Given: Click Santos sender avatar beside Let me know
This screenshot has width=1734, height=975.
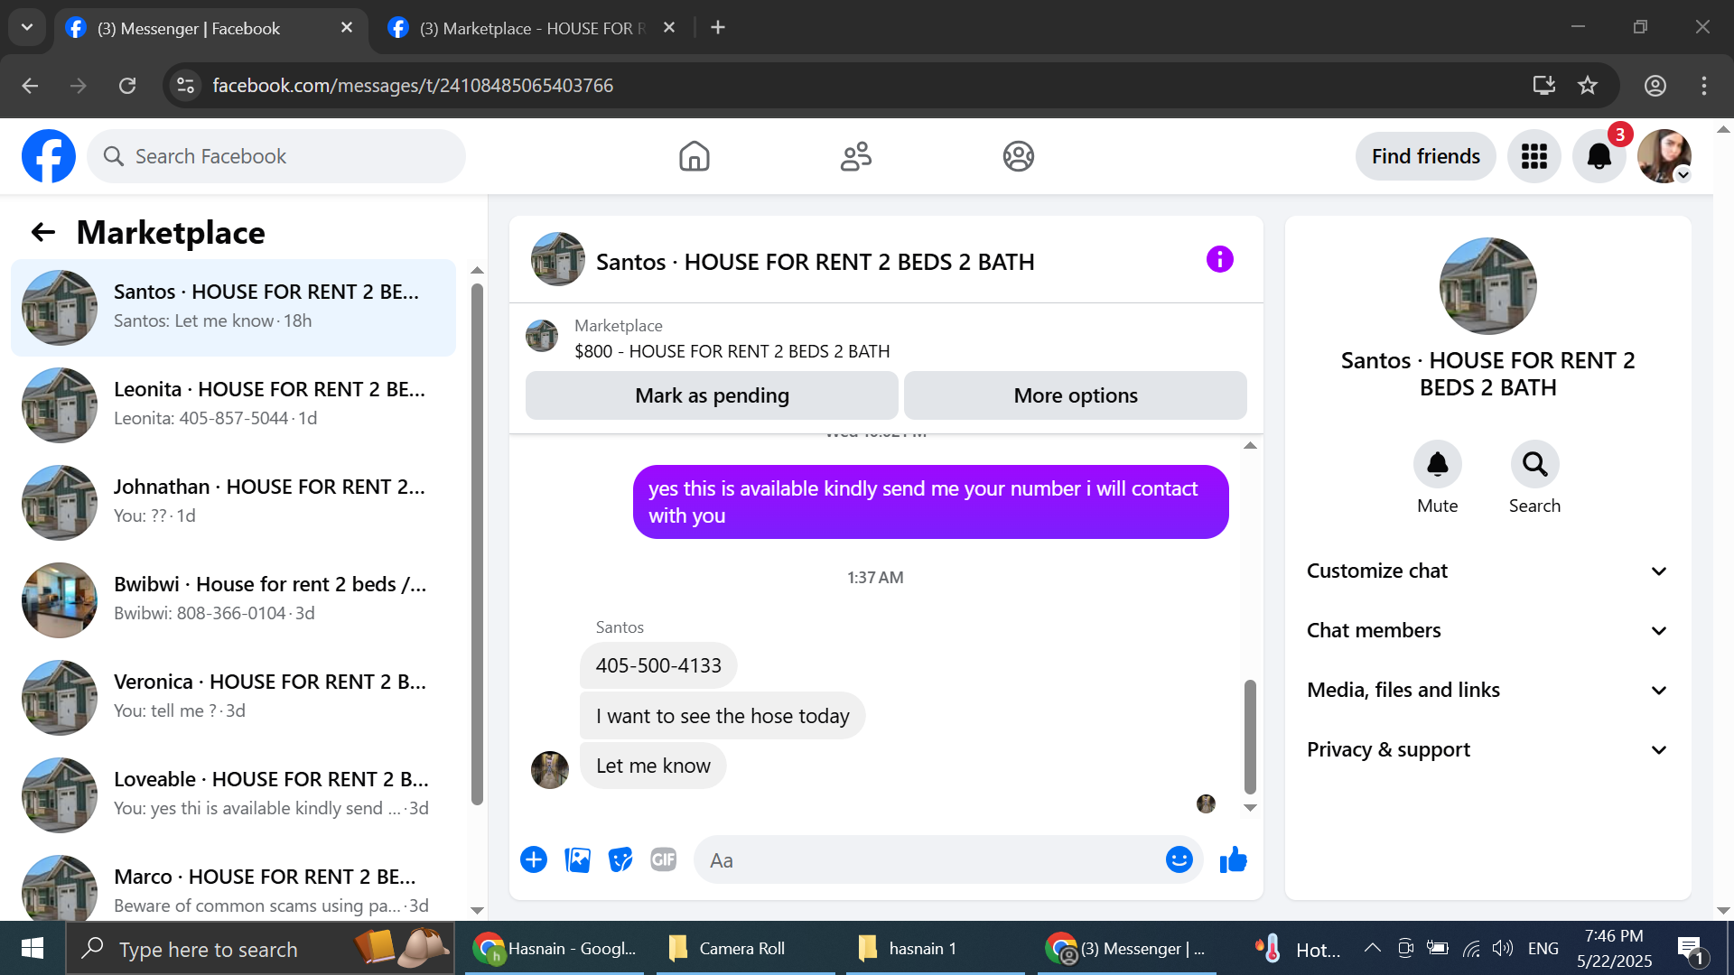Looking at the screenshot, I should (x=549, y=769).
